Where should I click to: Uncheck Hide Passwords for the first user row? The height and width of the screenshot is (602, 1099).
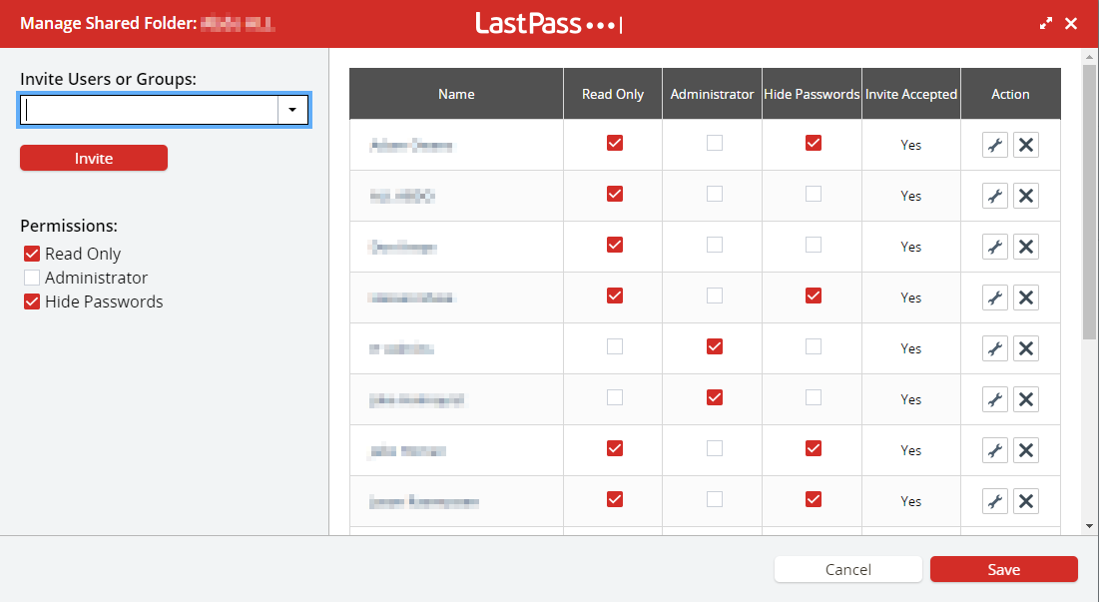814,143
